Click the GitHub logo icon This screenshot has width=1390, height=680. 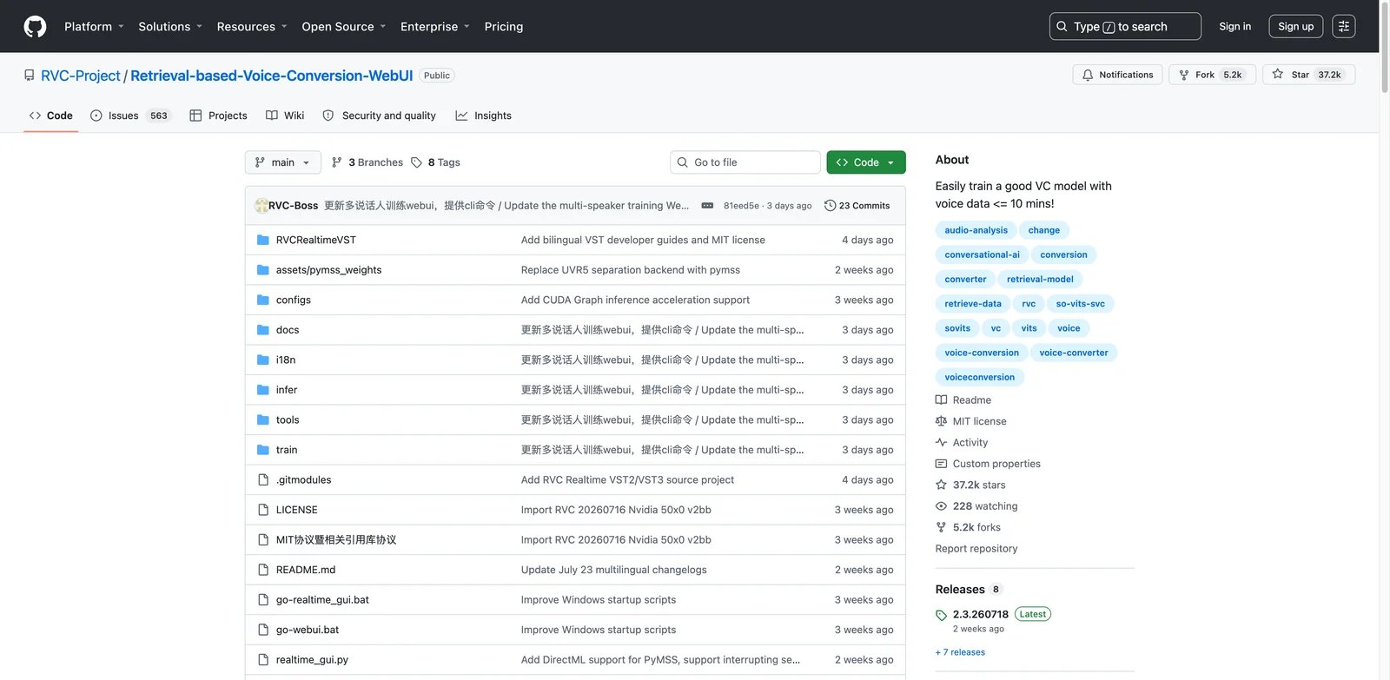(x=35, y=26)
